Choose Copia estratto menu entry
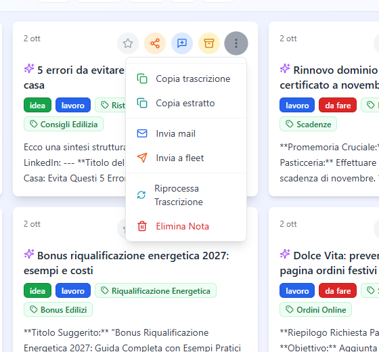This screenshot has height=352, width=379. click(186, 103)
